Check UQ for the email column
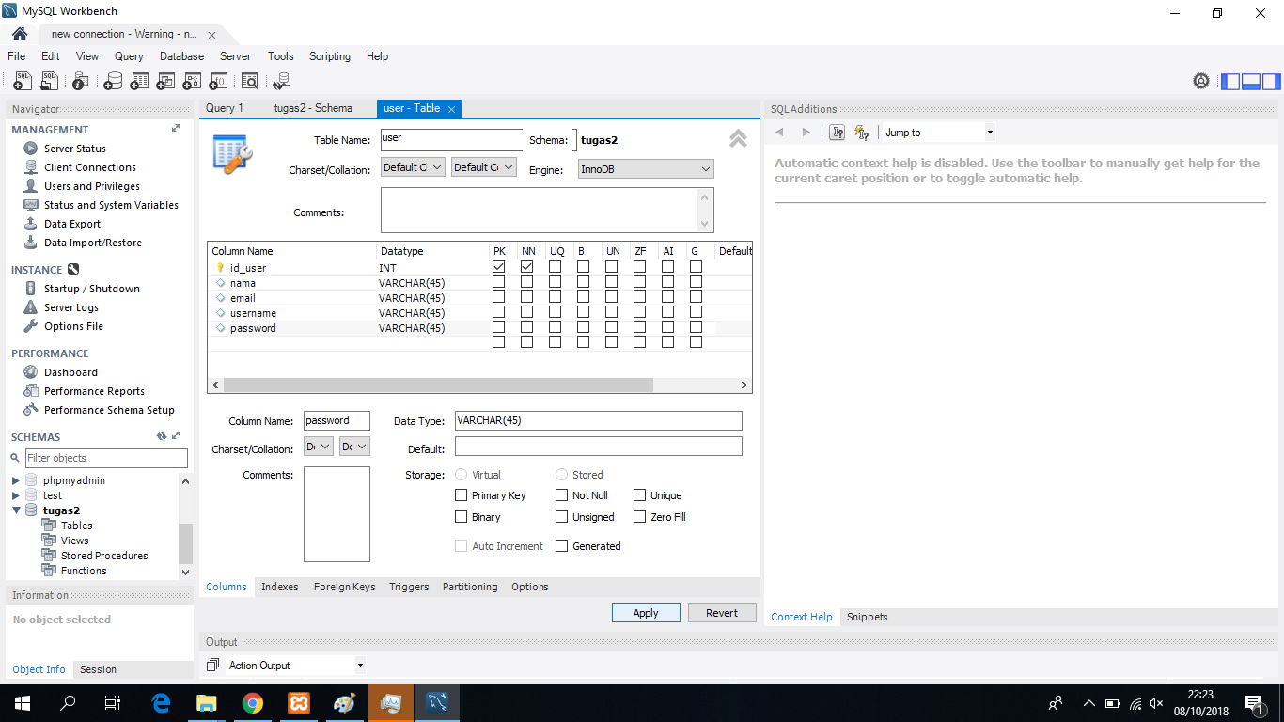This screenshot has height=722, width=1284. (x=555, y=297)
